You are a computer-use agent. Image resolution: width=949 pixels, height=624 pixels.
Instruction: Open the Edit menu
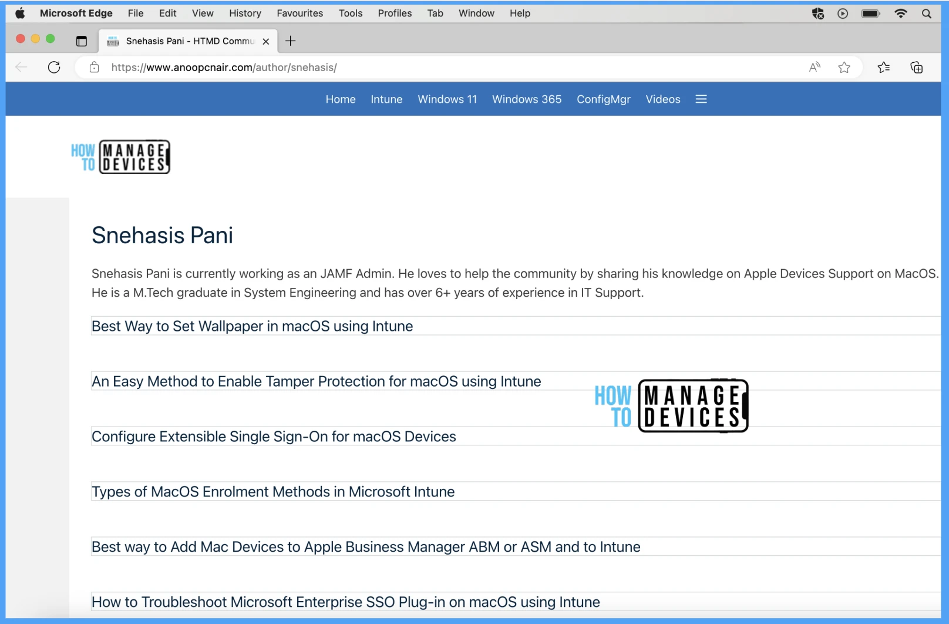click(167, 13)
